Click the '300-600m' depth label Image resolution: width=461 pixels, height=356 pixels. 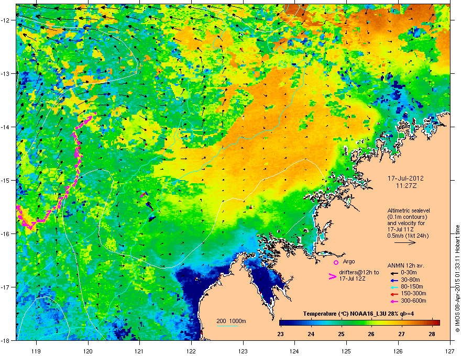(413, 301)
